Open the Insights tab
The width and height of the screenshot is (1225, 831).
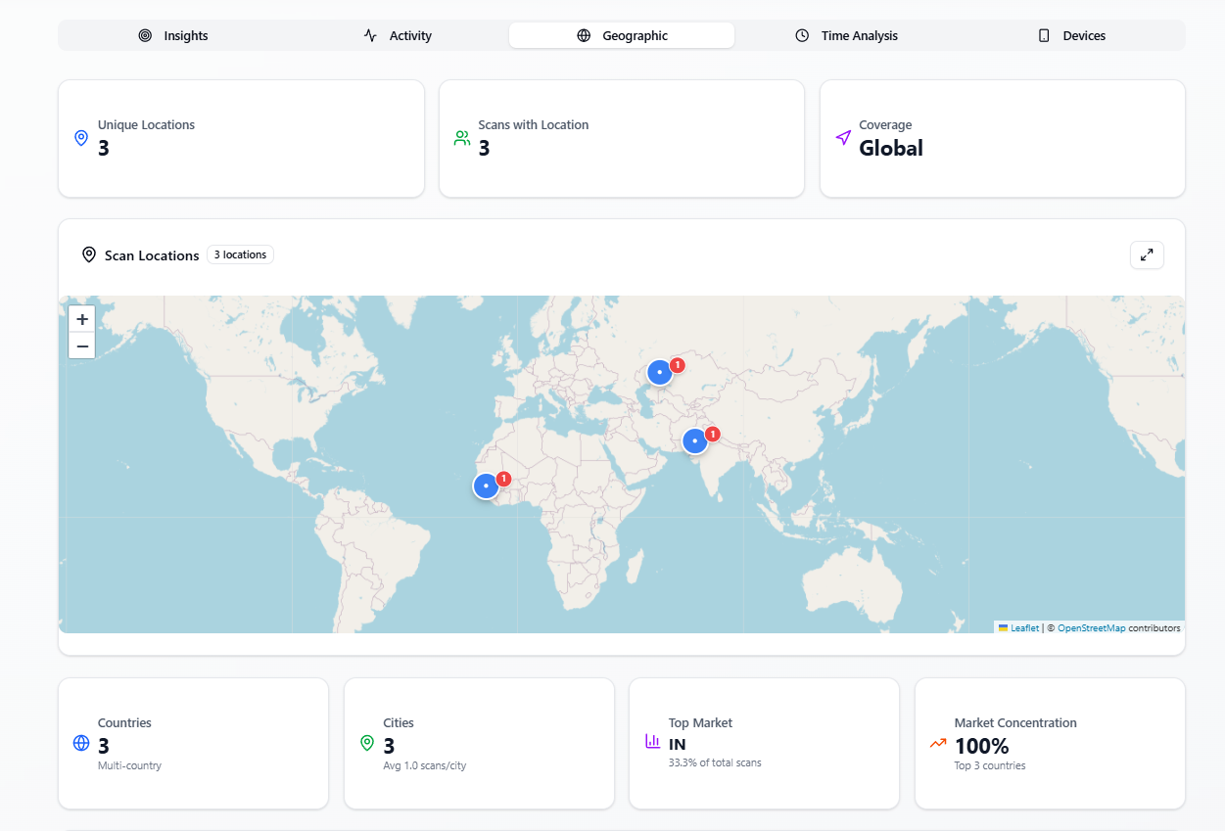(171, 35)
